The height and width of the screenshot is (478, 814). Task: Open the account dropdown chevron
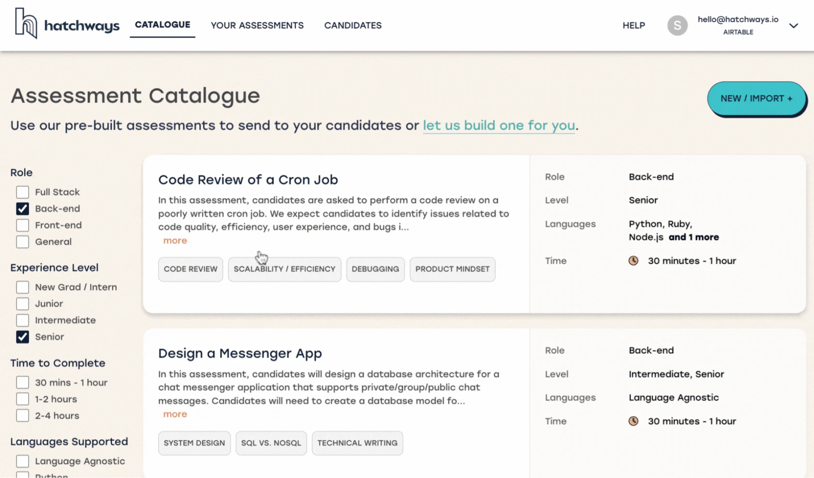[793, 26]
